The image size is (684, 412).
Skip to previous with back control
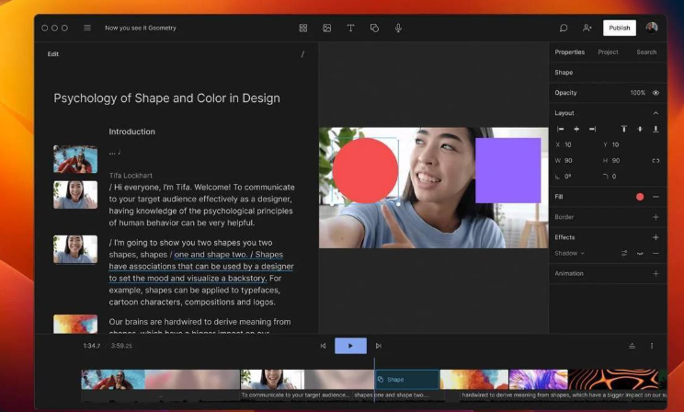(x=323, y=346)
